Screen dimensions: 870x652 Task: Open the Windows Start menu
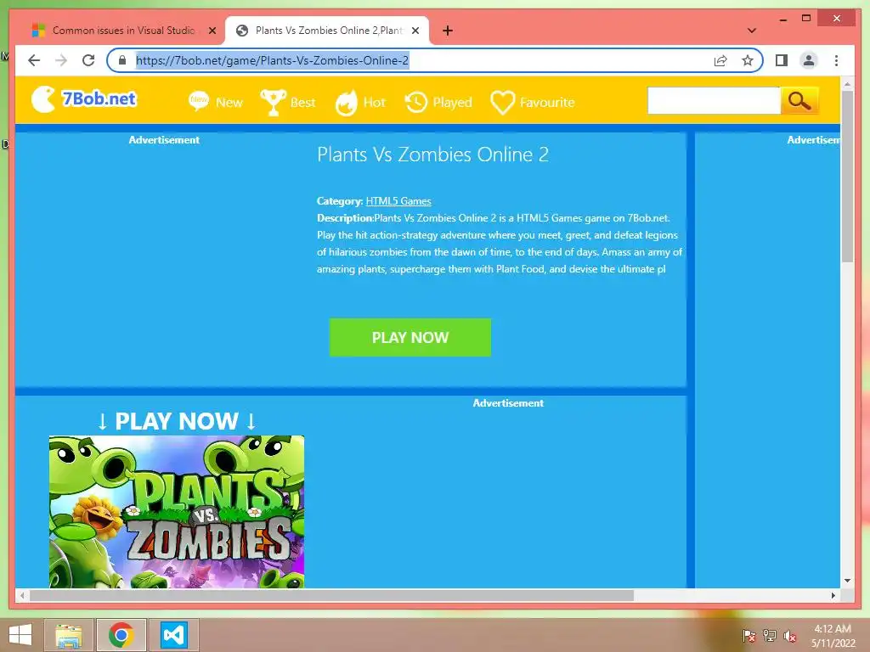20,635
